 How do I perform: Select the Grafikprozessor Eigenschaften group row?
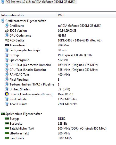[26, 21]
